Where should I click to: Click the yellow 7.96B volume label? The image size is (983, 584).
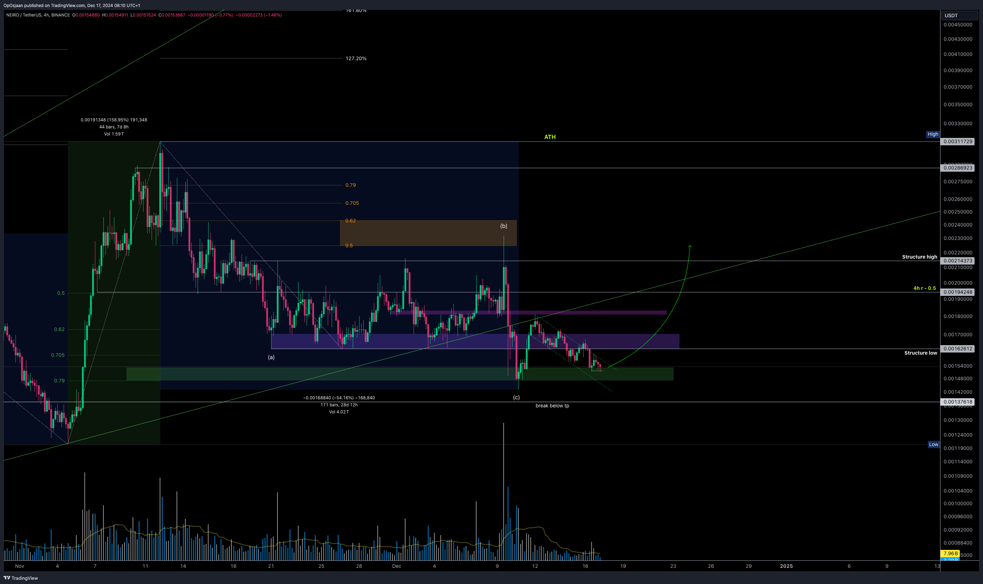point(950,554)
